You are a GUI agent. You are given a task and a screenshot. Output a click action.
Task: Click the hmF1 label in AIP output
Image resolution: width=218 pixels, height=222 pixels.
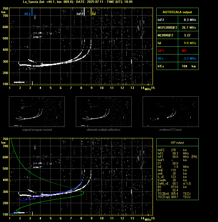(161, 160)
